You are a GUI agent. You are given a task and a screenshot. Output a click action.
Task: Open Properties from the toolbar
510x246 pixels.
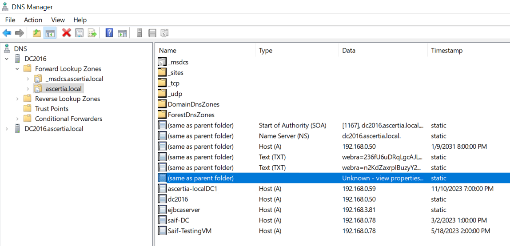[x=79, y=33]
